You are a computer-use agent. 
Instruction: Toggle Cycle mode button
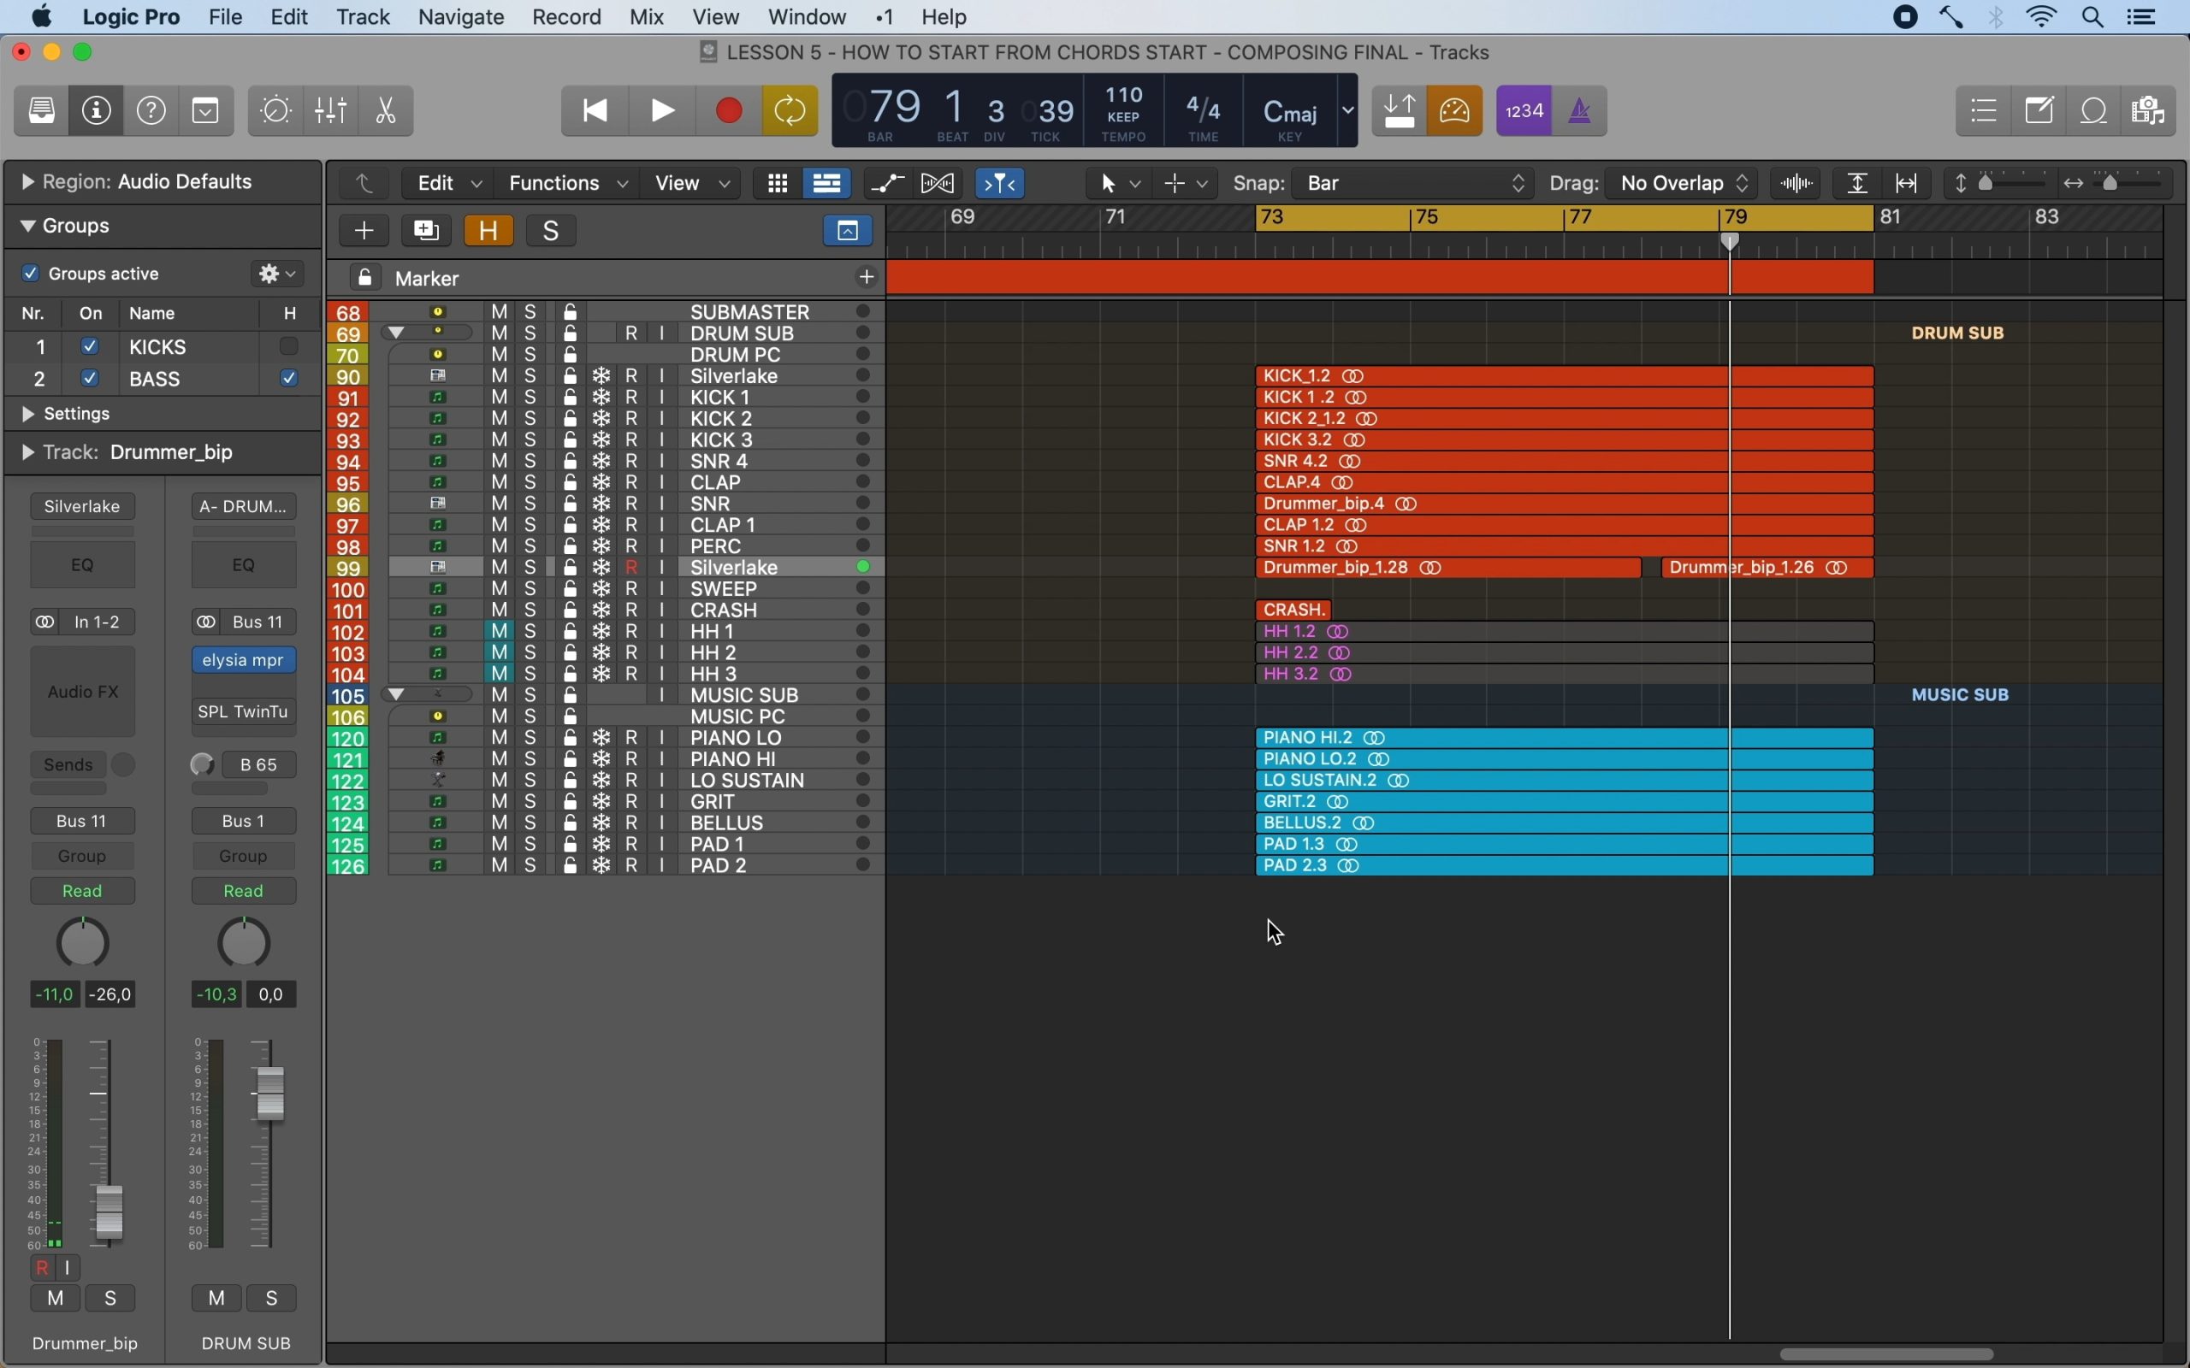tap(790, 110)
